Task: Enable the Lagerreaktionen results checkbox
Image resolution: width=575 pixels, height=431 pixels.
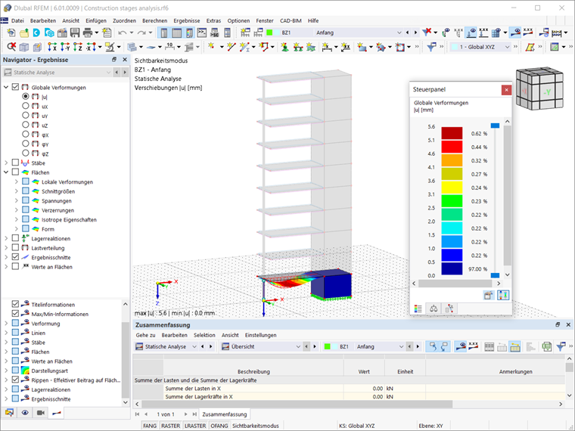Action: (15, 238)
